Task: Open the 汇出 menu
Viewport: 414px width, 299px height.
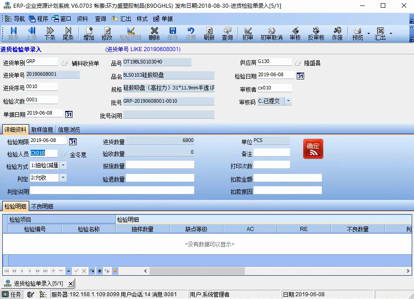Action: (x=121, y=19)
